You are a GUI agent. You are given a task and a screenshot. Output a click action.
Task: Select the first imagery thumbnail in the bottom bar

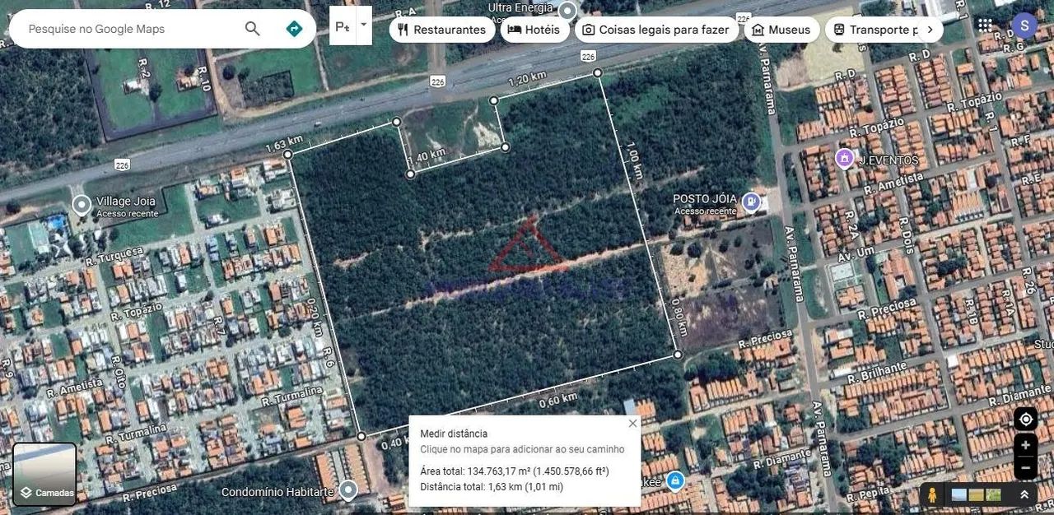(x=959, y=494)
